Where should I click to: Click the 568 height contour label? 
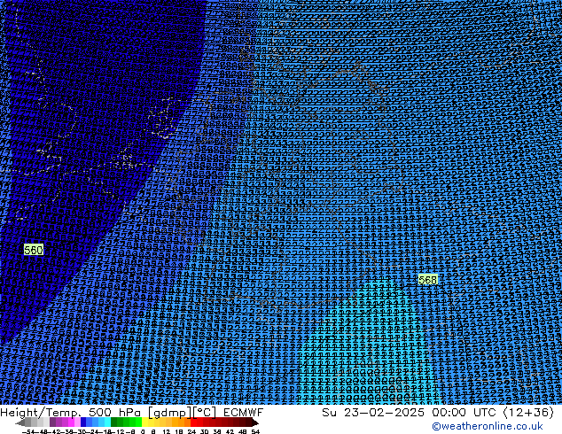click(427, 280)
